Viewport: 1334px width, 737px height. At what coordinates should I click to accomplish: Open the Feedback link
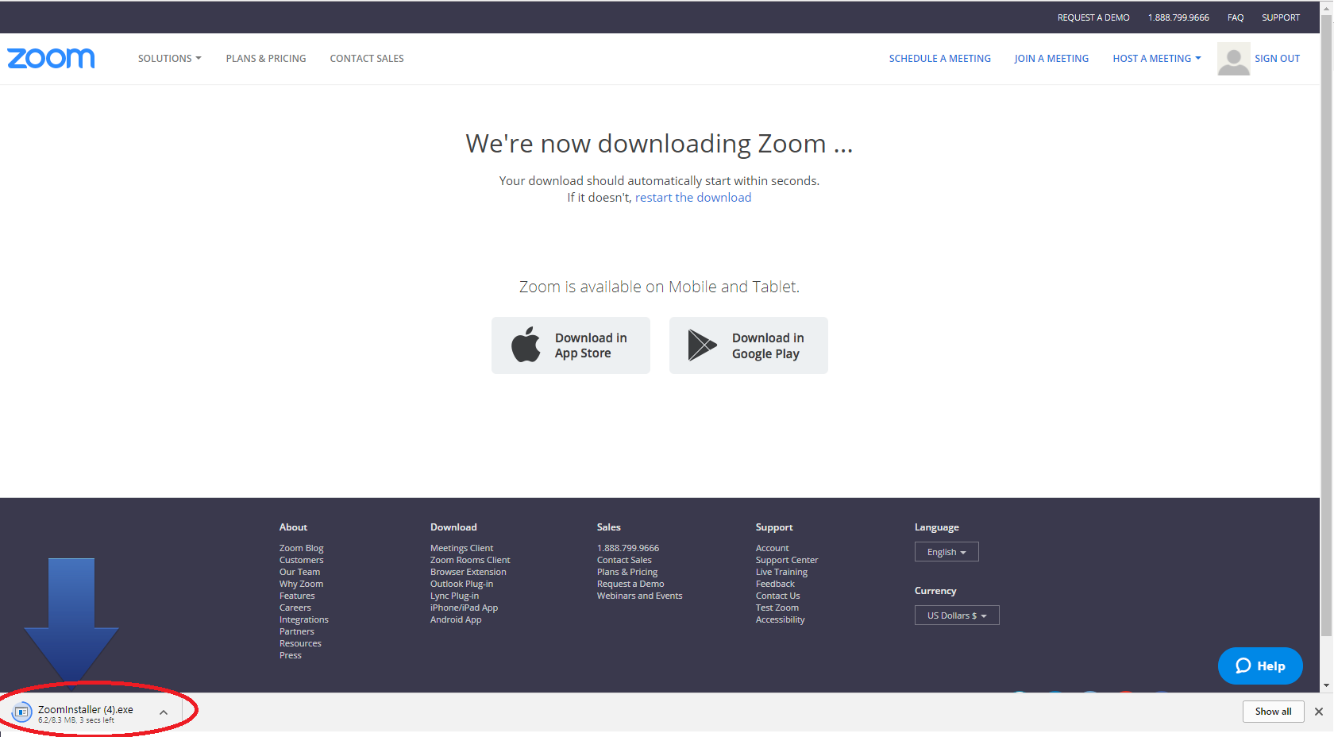click(775, 584)
